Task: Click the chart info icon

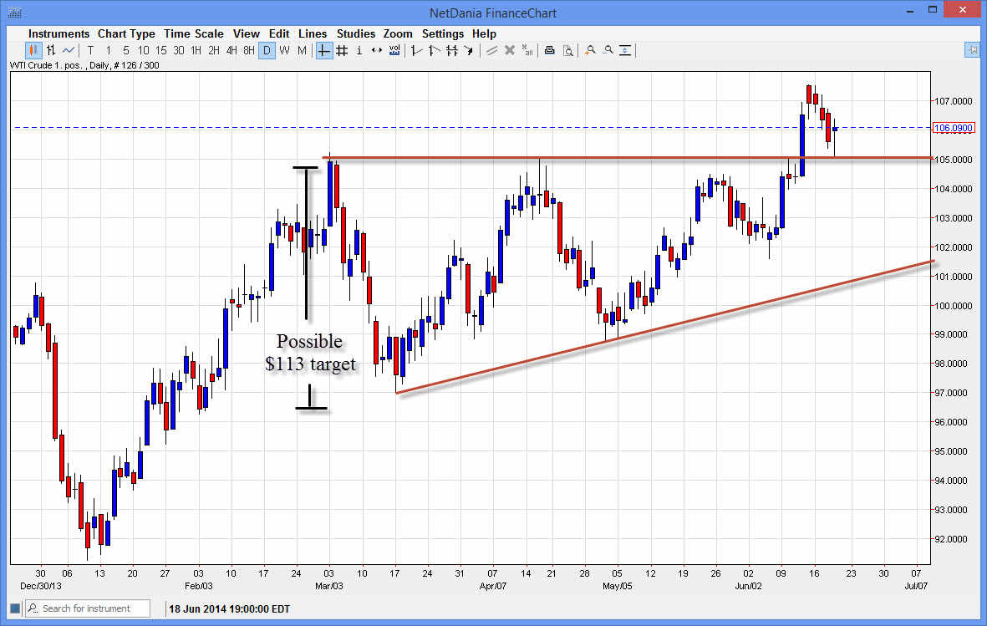Action: click(359, 50)
